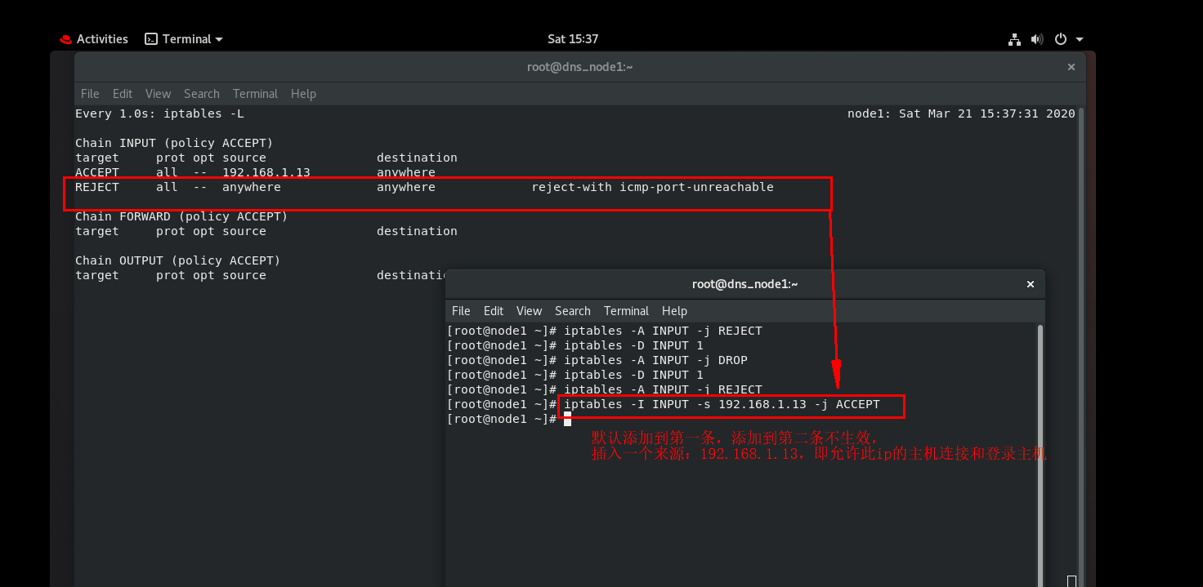Click 'iptables -I INPUT -s 192.168.1.13 -j ACCEPT' command
This screenshot has height=587, width=1203.
tap(722, 404)
